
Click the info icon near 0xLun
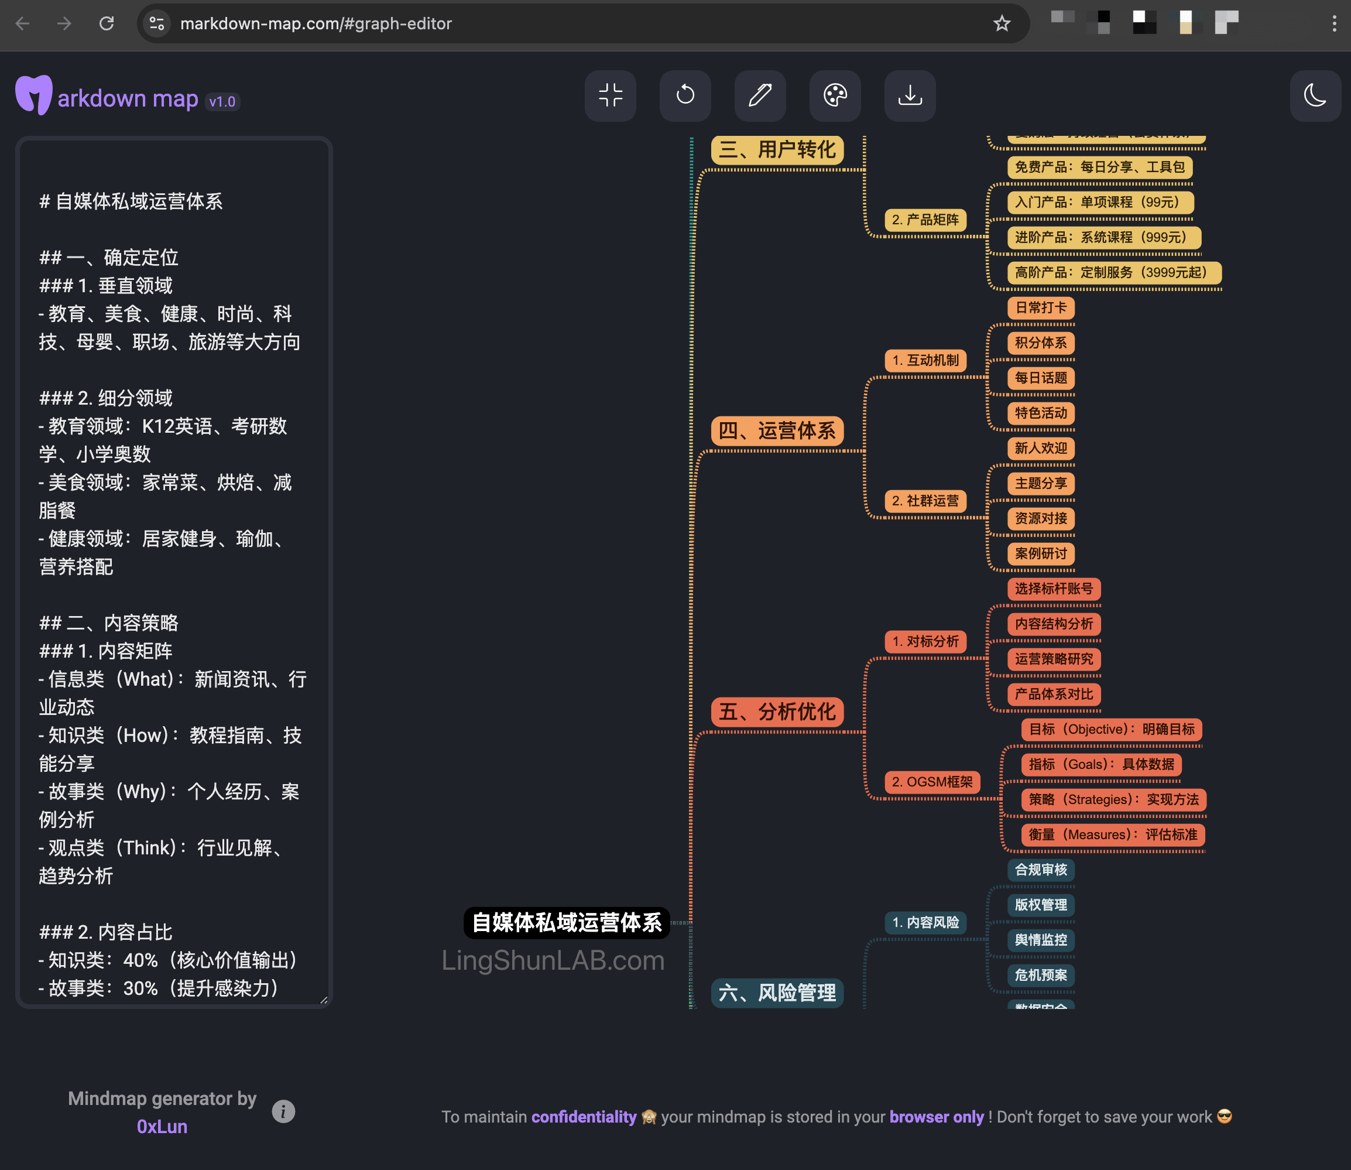(283, 1111)
